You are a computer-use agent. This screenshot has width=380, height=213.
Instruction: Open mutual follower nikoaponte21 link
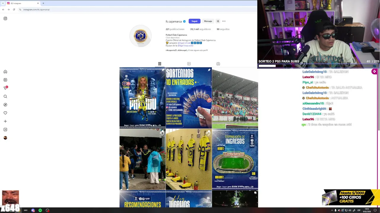(171, 50)
